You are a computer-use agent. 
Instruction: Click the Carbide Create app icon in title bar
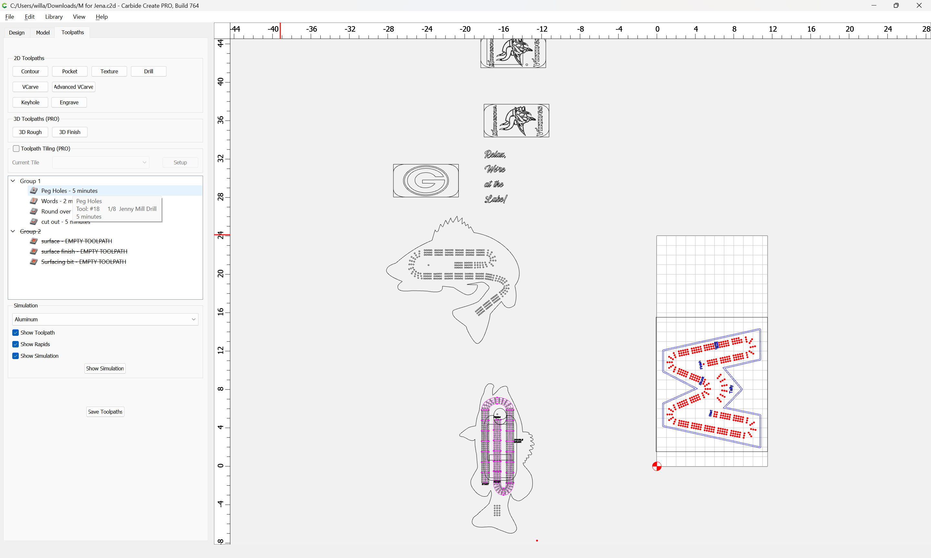click(x=5, y=5)
